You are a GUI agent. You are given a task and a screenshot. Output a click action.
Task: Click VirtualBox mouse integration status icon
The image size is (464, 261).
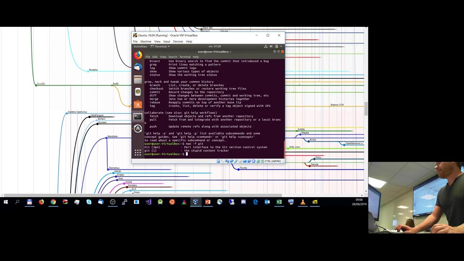pyautogui.click(x=258, y=161)
